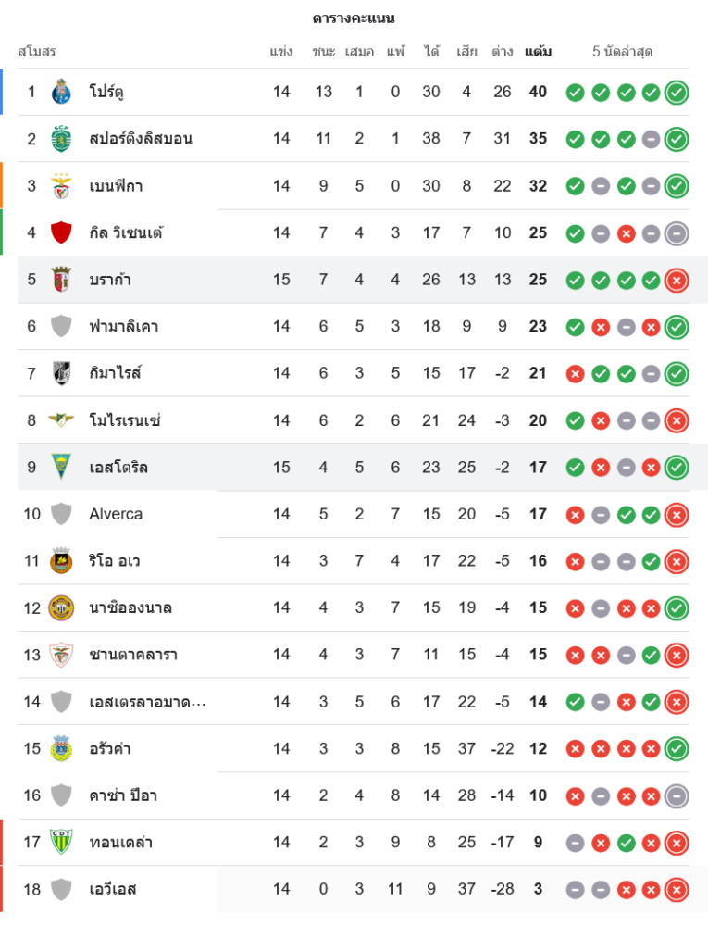The height and width of the screenshot is (926, 708).
Task: Click the Porto club crest icon
Action: pos(61,92)
